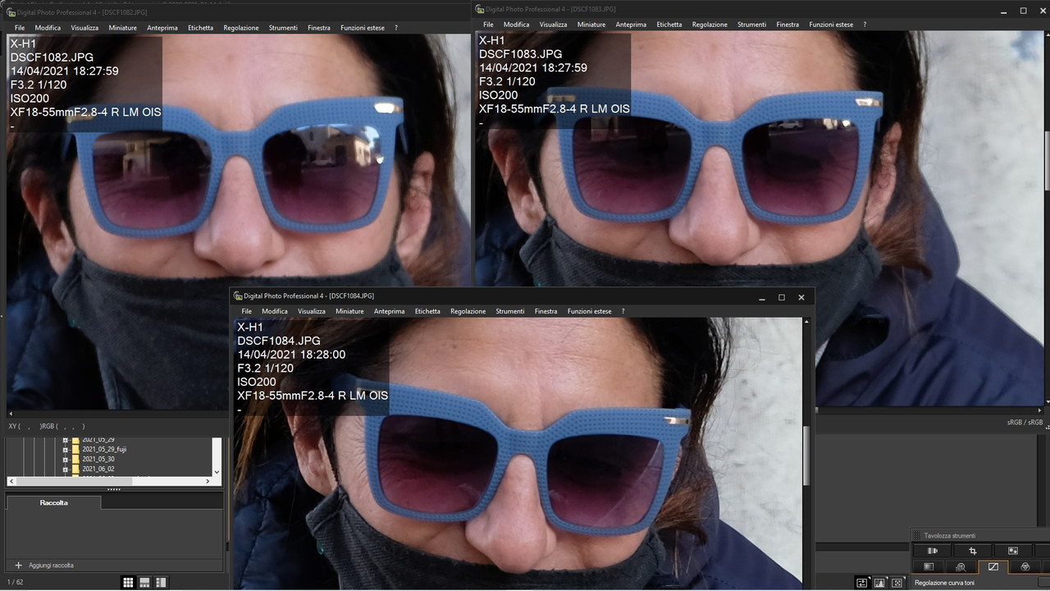Click DSCF1082 preview horizontal scroll left arrow
Viewport: 1050px width, 591px height.
coord(11,414)
